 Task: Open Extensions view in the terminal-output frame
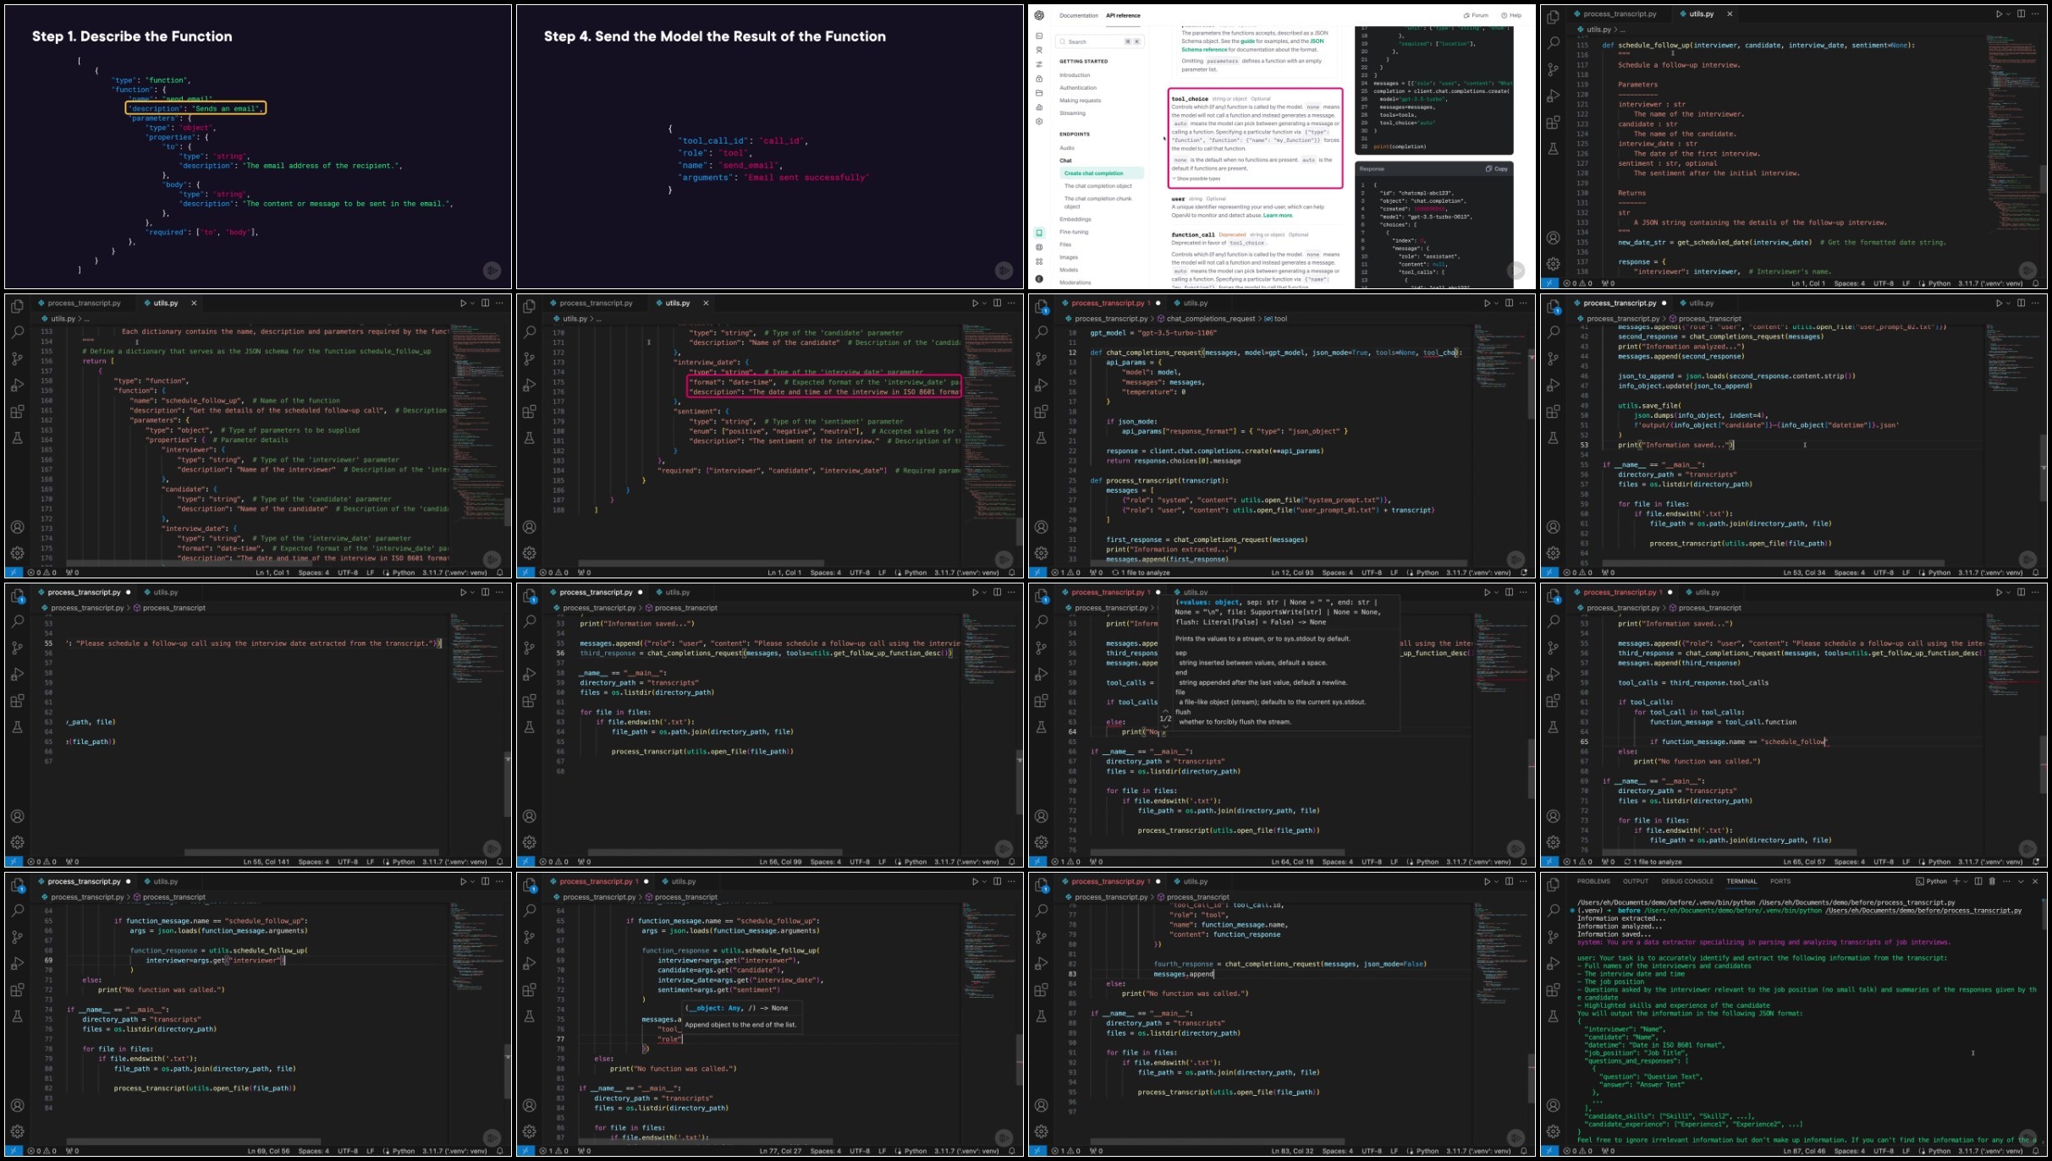(1553, 990)
